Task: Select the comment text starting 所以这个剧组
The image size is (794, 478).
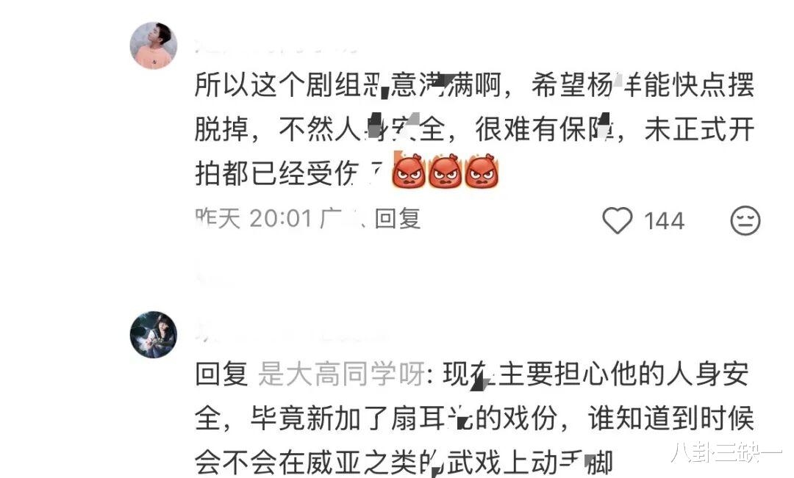Action: point(474,129)
